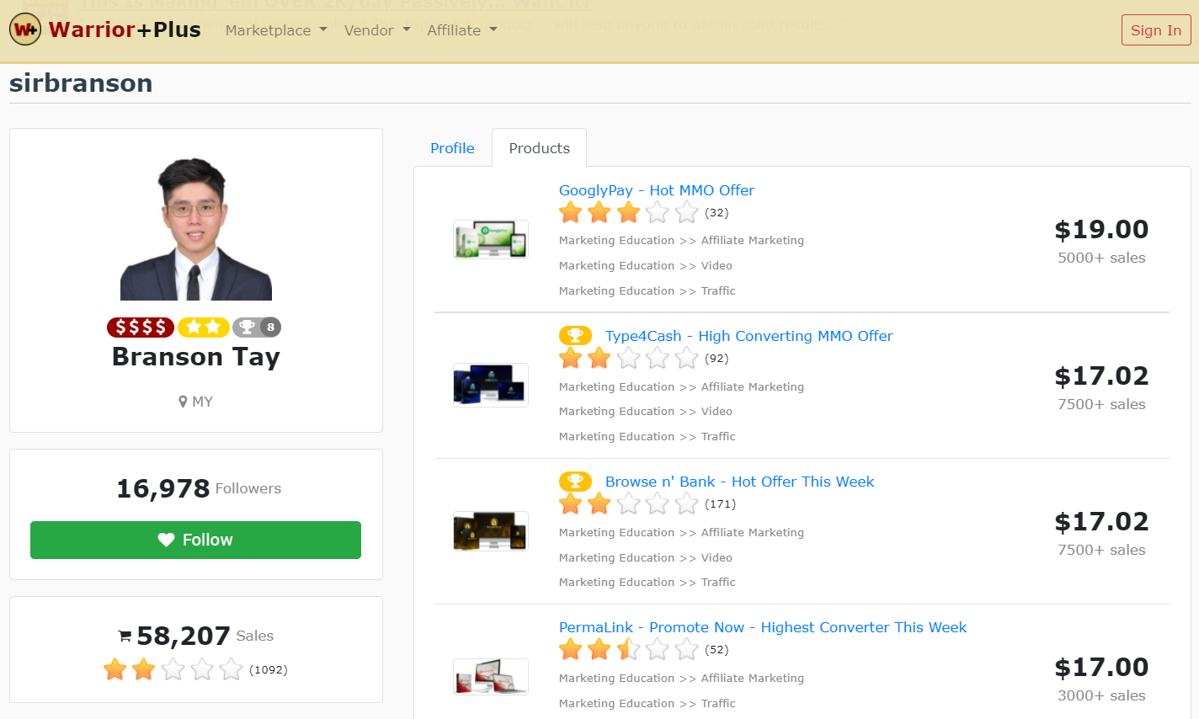Open the Type4Cash - High Converting MMO Offer link

coord(749,336)
